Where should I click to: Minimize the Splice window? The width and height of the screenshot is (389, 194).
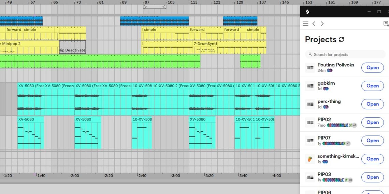click(x=369, y=12)
